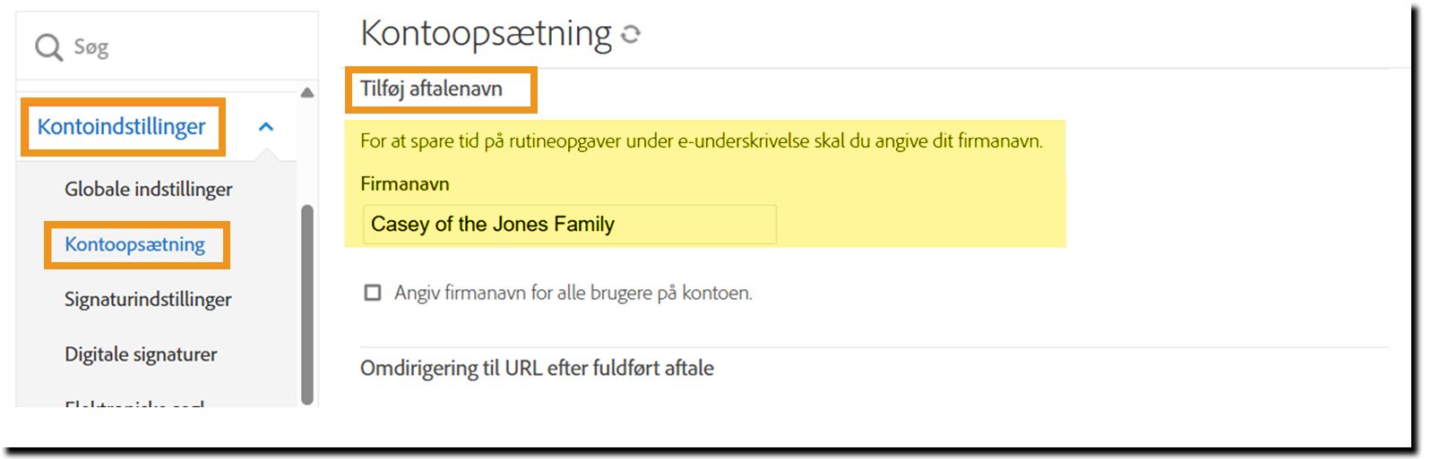Click the 'Tilføj aftalenavn' section heading
The width and height of the screenshot is (1448, 459).
tap(431, 89)
